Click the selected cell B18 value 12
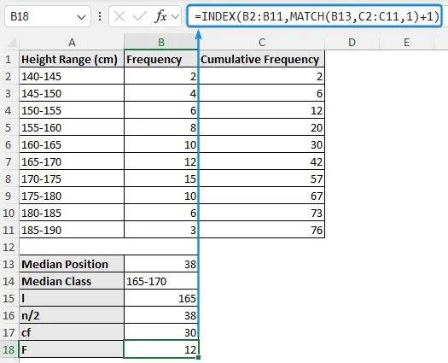448x363 pixels. (x=161, y=349)
